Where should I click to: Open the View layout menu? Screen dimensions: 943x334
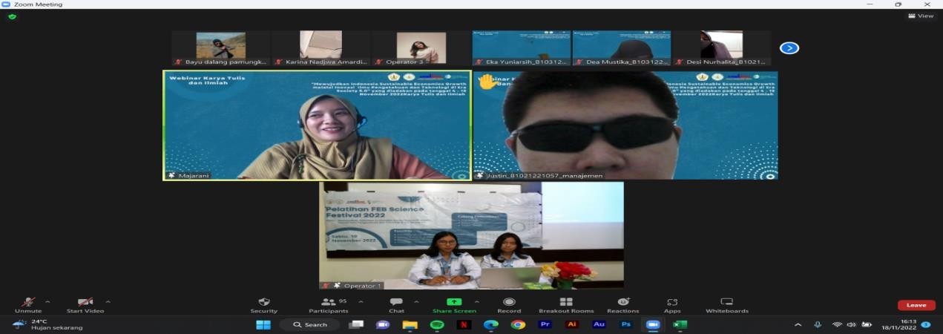click(921, 16)
